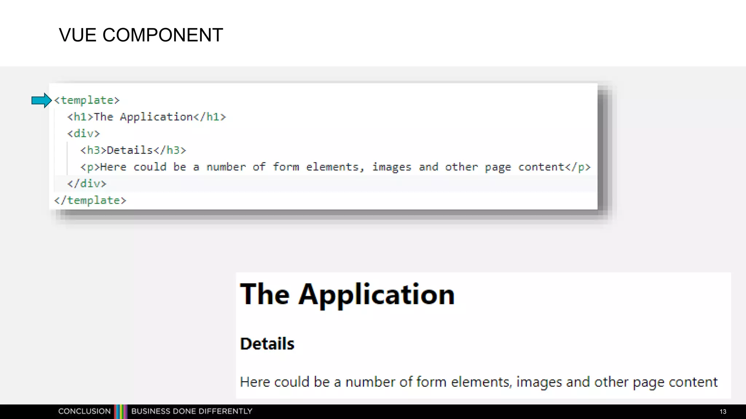Screen dimensions: 746x419
Task: Click the CONCLUSION footer logo text
Action: click(85, 411)
